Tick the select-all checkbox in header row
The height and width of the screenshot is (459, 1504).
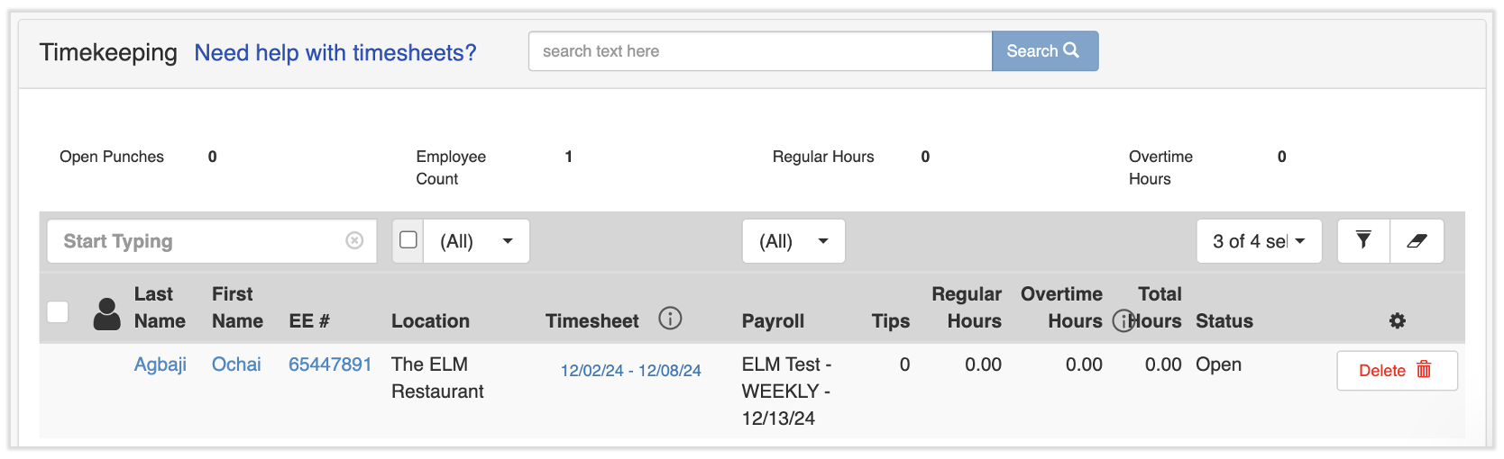[58, 312]
